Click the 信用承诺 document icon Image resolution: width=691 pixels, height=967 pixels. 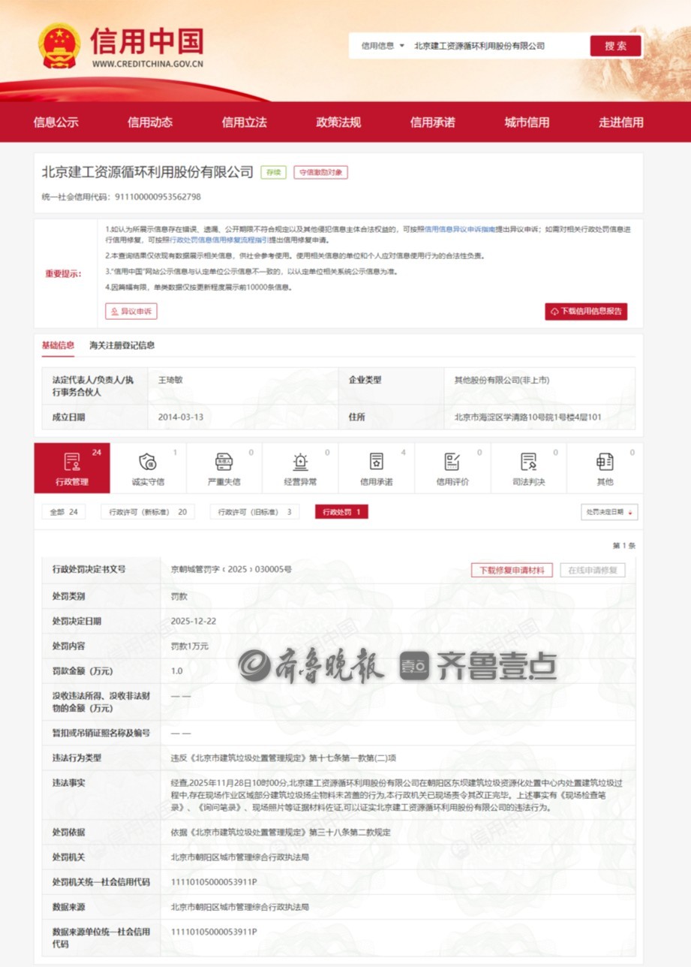tap(376, 462)
